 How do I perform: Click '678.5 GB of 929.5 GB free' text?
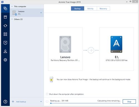[x=116, y=60]
